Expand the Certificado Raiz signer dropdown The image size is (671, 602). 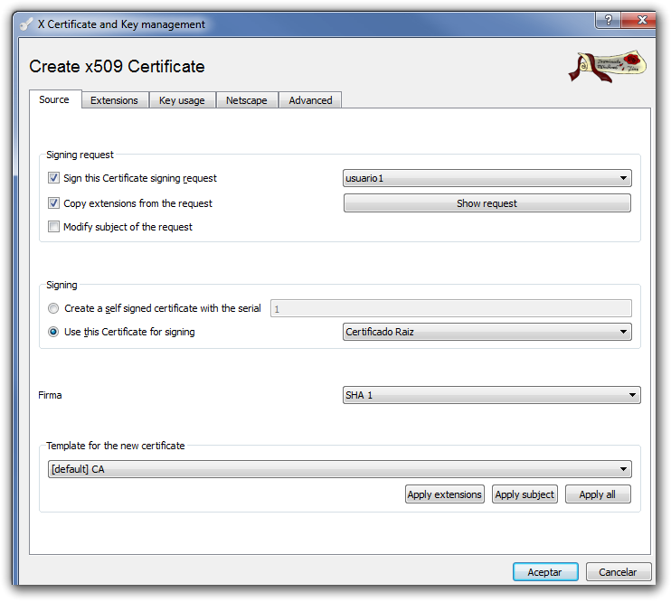click(x=487, y=332)
